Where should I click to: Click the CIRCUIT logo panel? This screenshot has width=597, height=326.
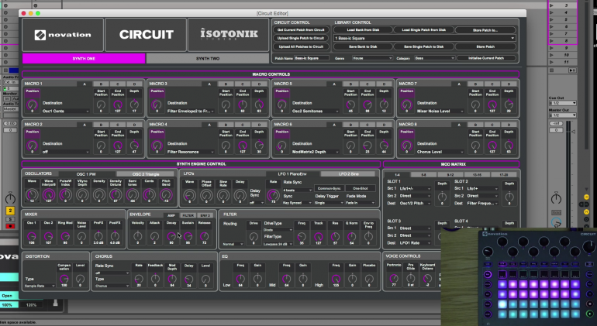pos(146,35)
